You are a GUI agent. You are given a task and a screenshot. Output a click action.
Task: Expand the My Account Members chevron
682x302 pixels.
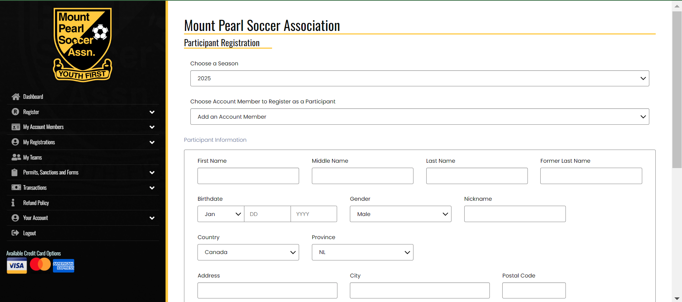[152, 127]
